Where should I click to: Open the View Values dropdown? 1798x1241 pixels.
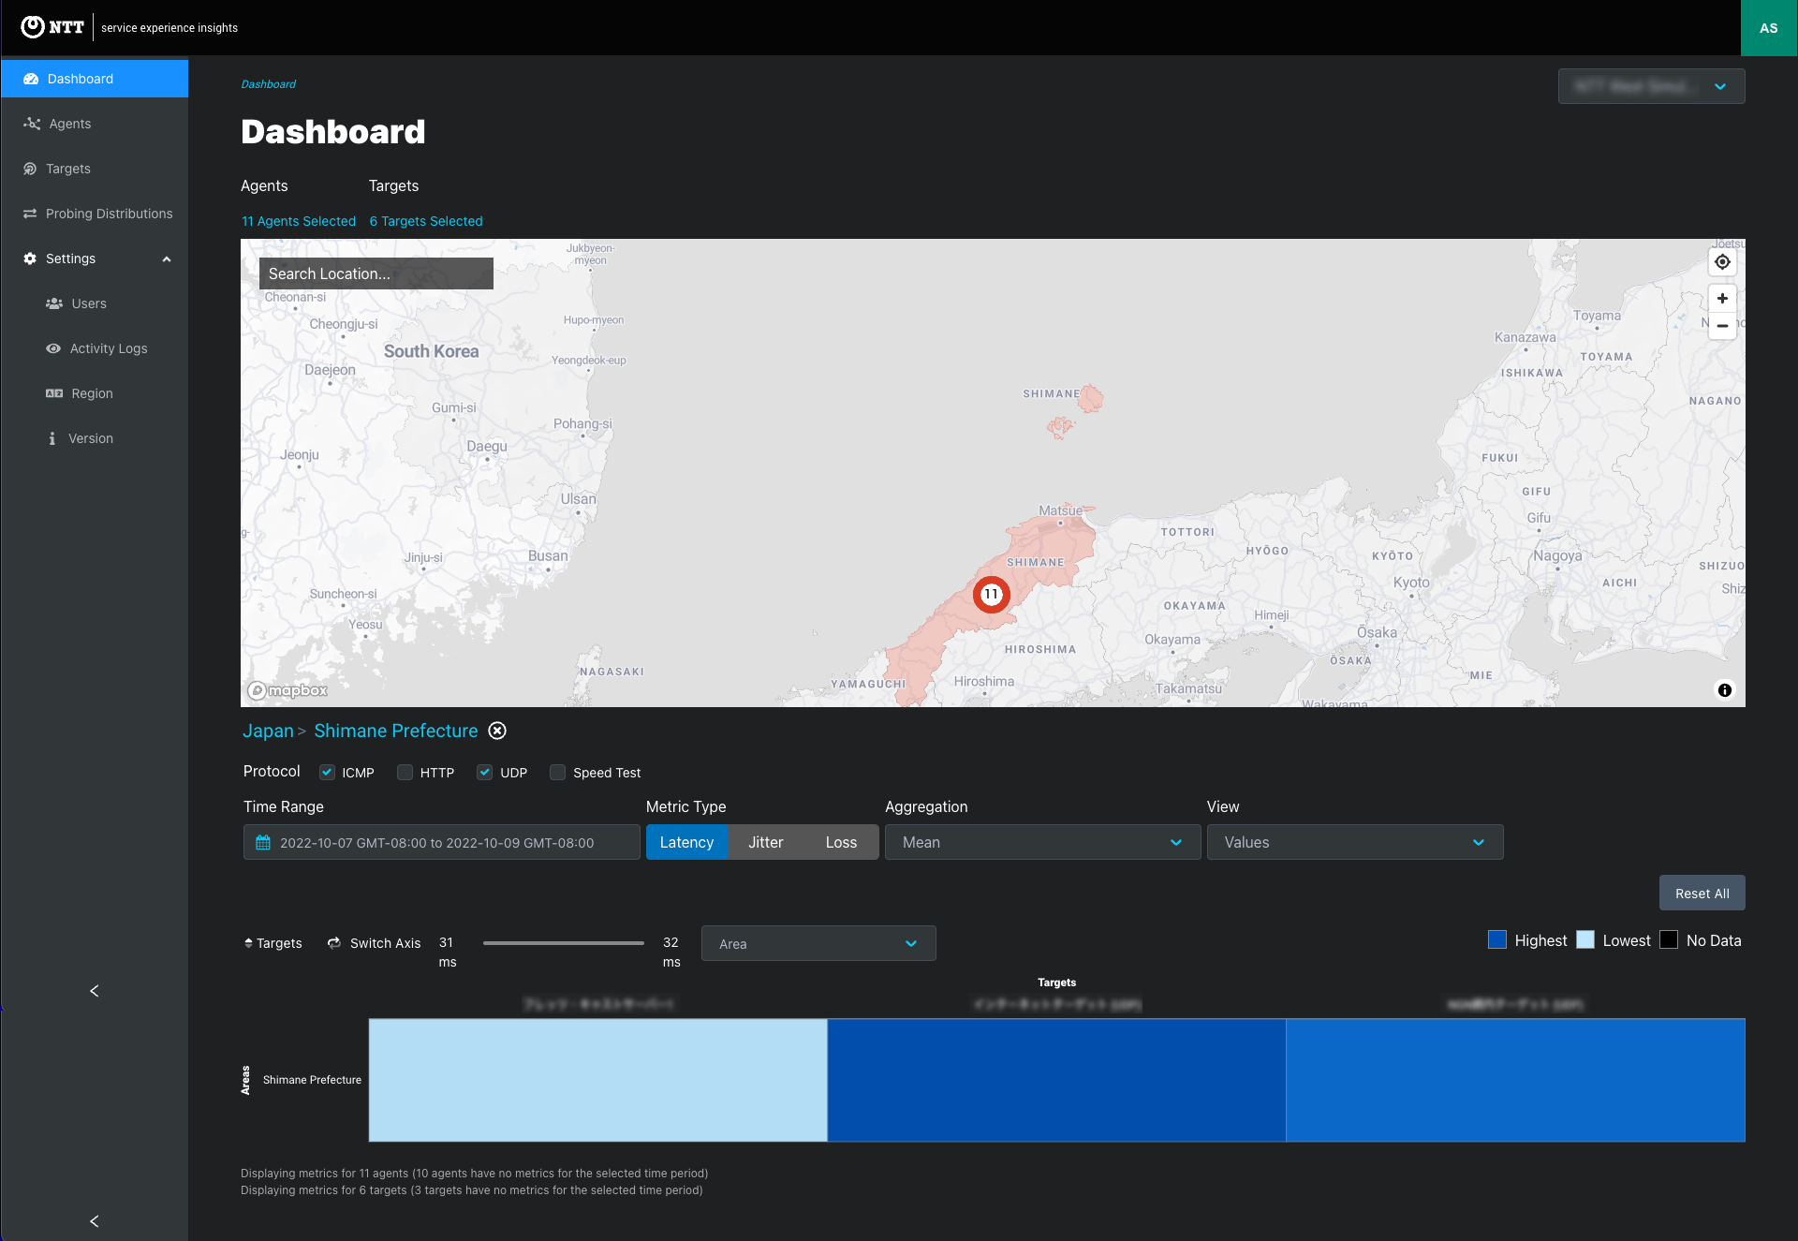click(x=1354, y=842)
